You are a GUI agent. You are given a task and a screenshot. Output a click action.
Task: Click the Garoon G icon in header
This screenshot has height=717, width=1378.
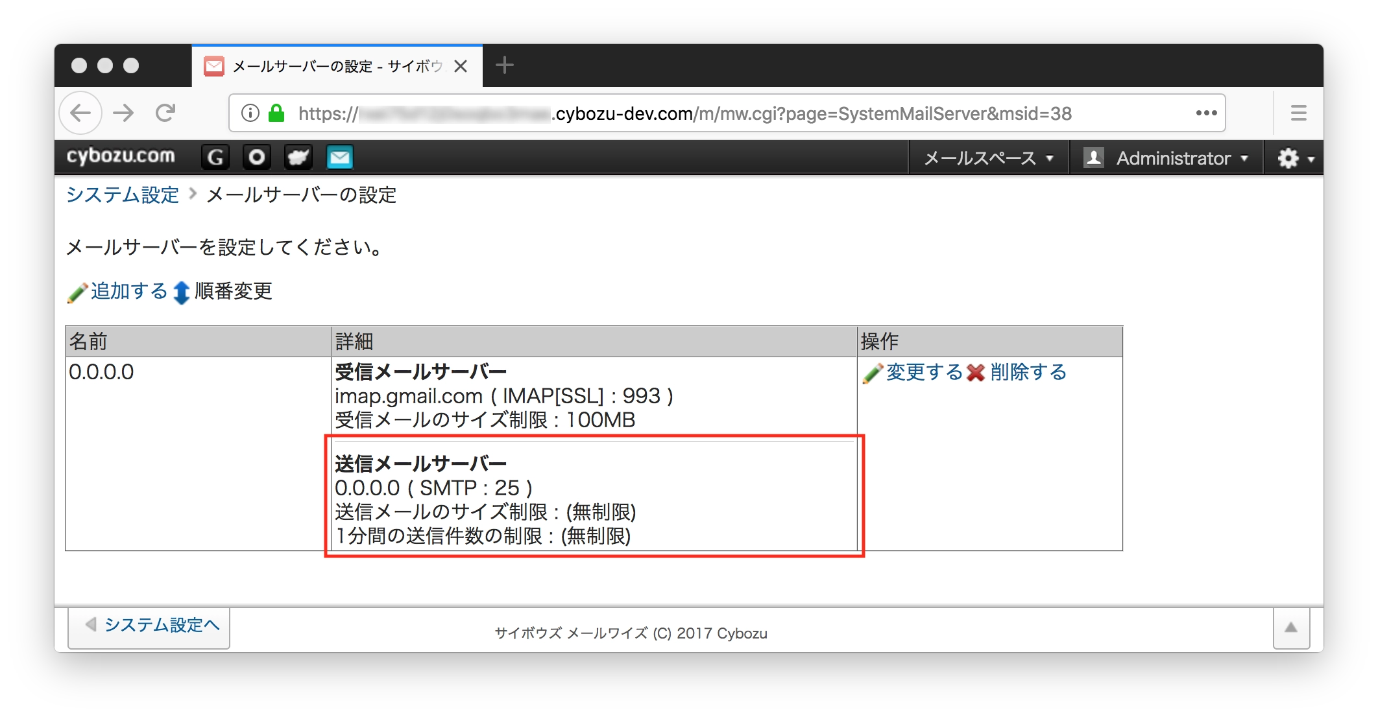point(215,158)
